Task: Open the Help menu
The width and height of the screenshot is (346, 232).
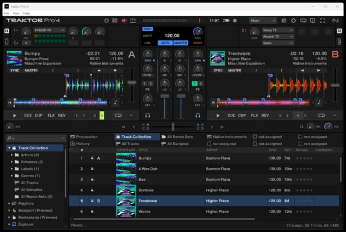Action: pyautogui.click(x=26, y=13)
